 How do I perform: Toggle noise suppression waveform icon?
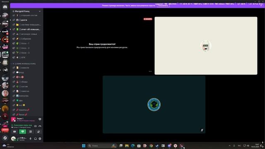pyautogui.click(x=35, y=126)
